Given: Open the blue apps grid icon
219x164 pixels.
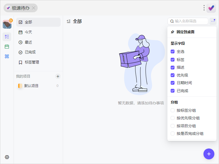Looking at the screenshot, I should pyautogui.click(x=7, y=56).
